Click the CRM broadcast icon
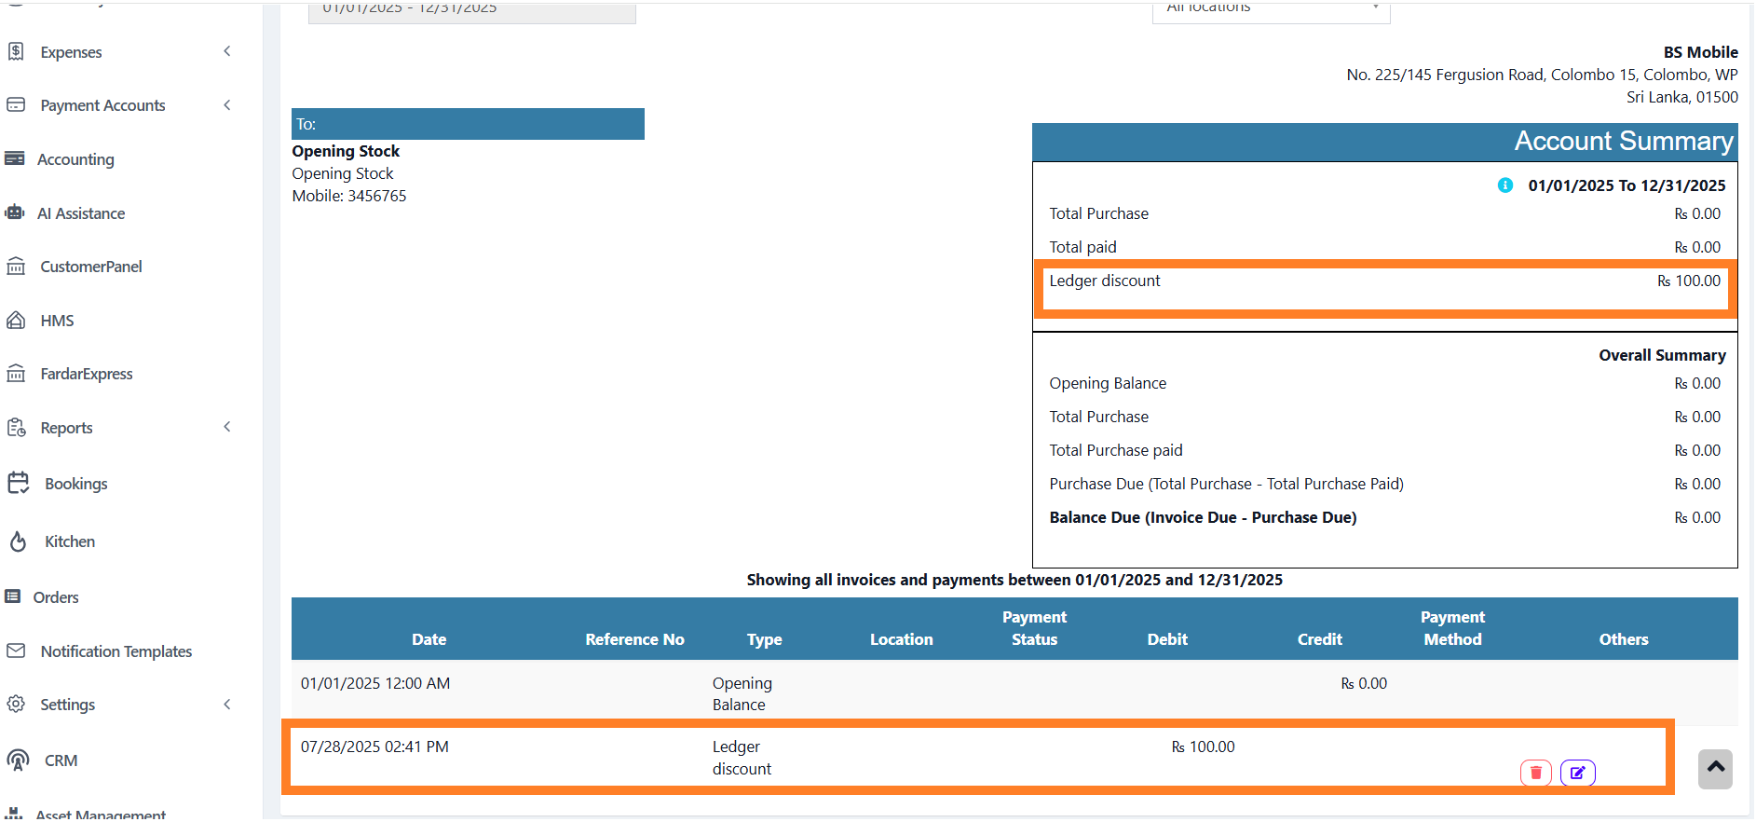1756x822 pixels. click(18, 760)
